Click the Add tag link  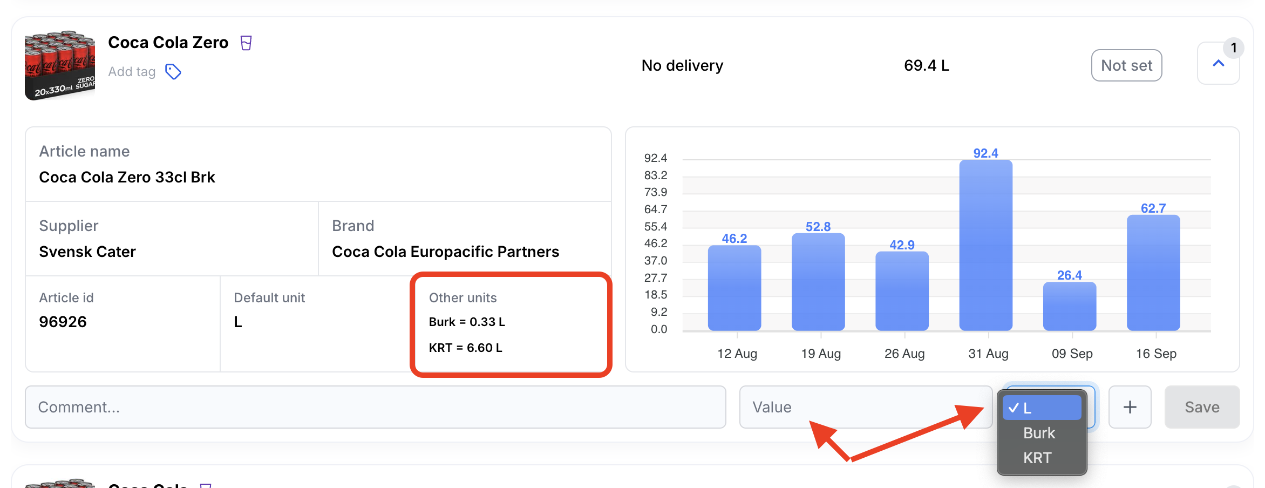(x=132, y=72)
